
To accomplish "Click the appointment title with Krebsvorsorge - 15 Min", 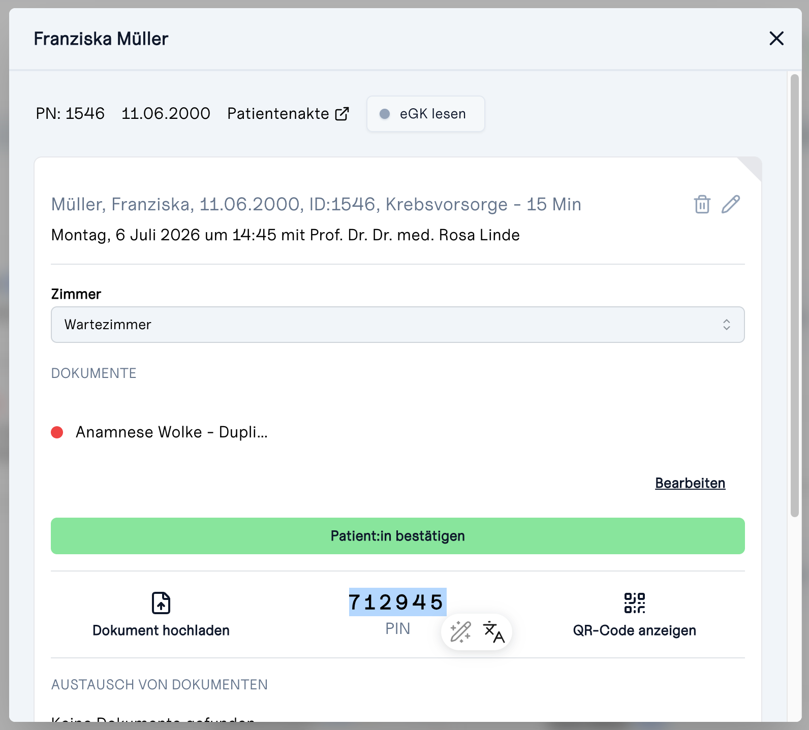I will click(316, 204).
